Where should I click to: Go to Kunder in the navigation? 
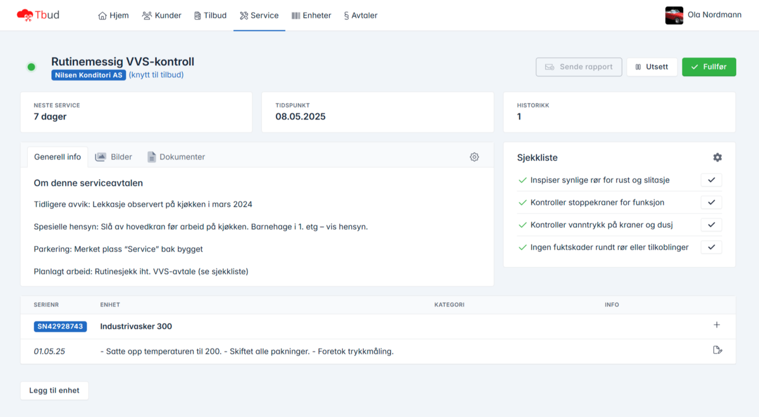click(x=162, y=15)
